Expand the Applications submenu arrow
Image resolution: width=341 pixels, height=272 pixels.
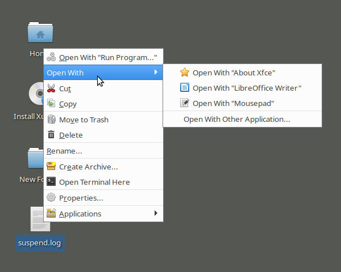156,214
